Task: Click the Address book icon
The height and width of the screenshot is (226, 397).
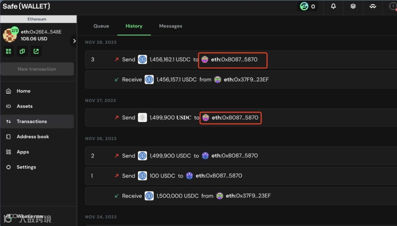Action: pos(8,137)
